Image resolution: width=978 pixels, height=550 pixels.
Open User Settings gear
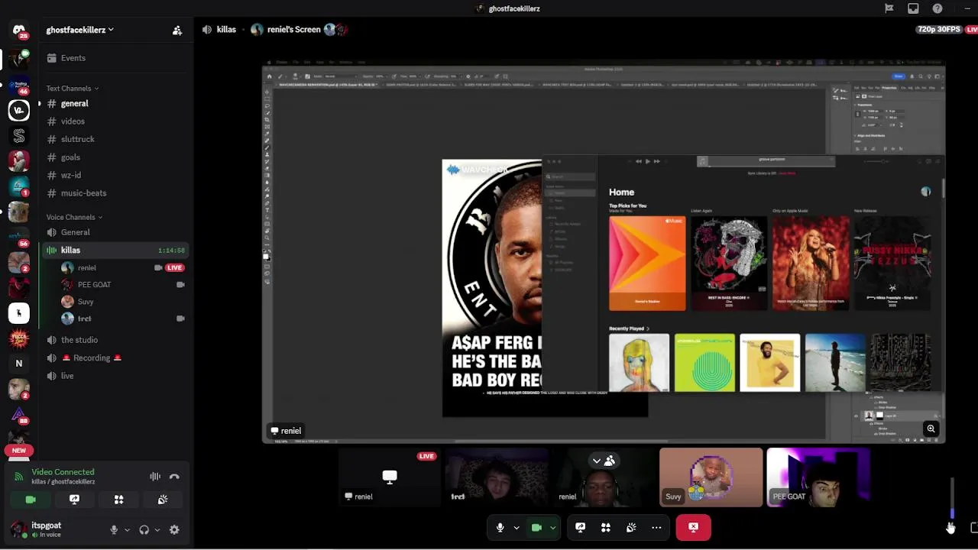[174, 529]
